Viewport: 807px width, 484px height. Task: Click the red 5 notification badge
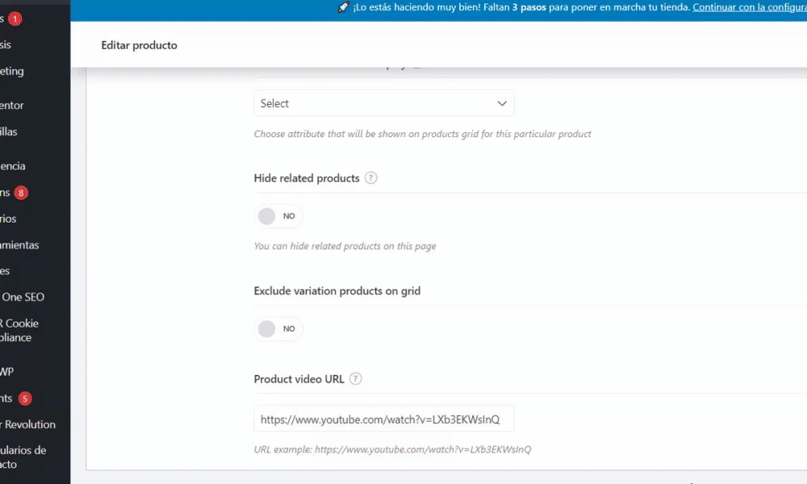point(25,398)
